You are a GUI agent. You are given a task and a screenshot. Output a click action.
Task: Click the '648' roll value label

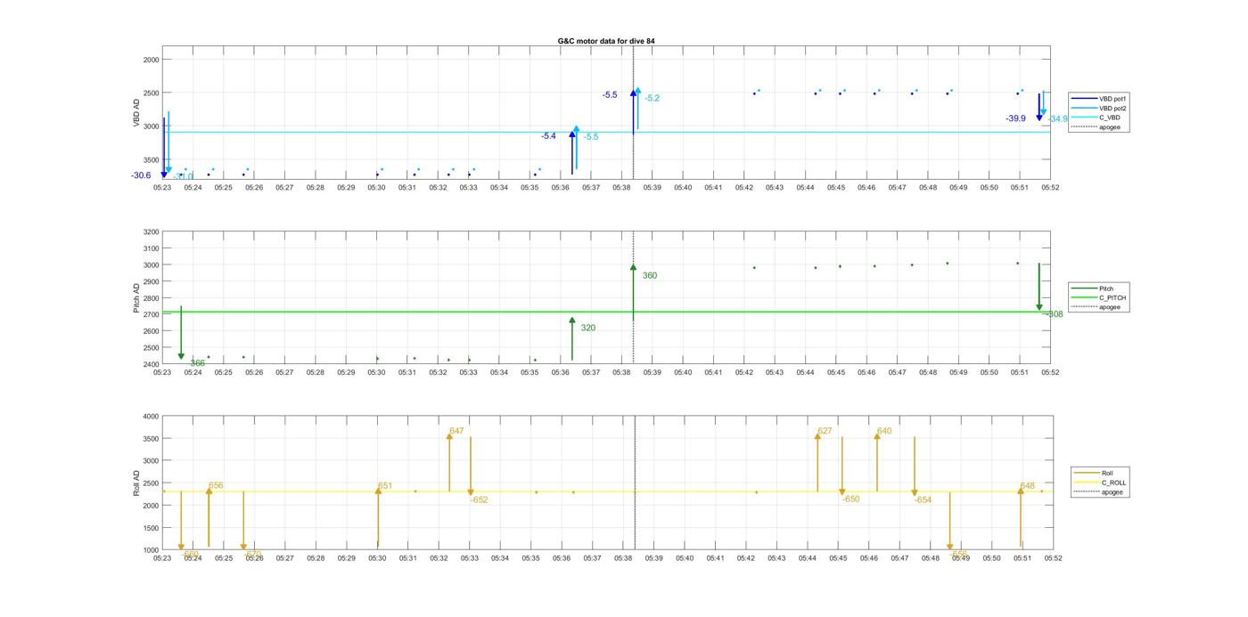pos(1028,486)
